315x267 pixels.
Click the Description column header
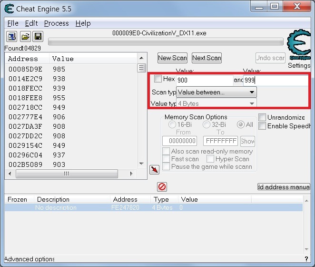click(72, 200)
